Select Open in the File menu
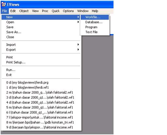Screen dimensions: 167x135 click(x=41, y=22)
